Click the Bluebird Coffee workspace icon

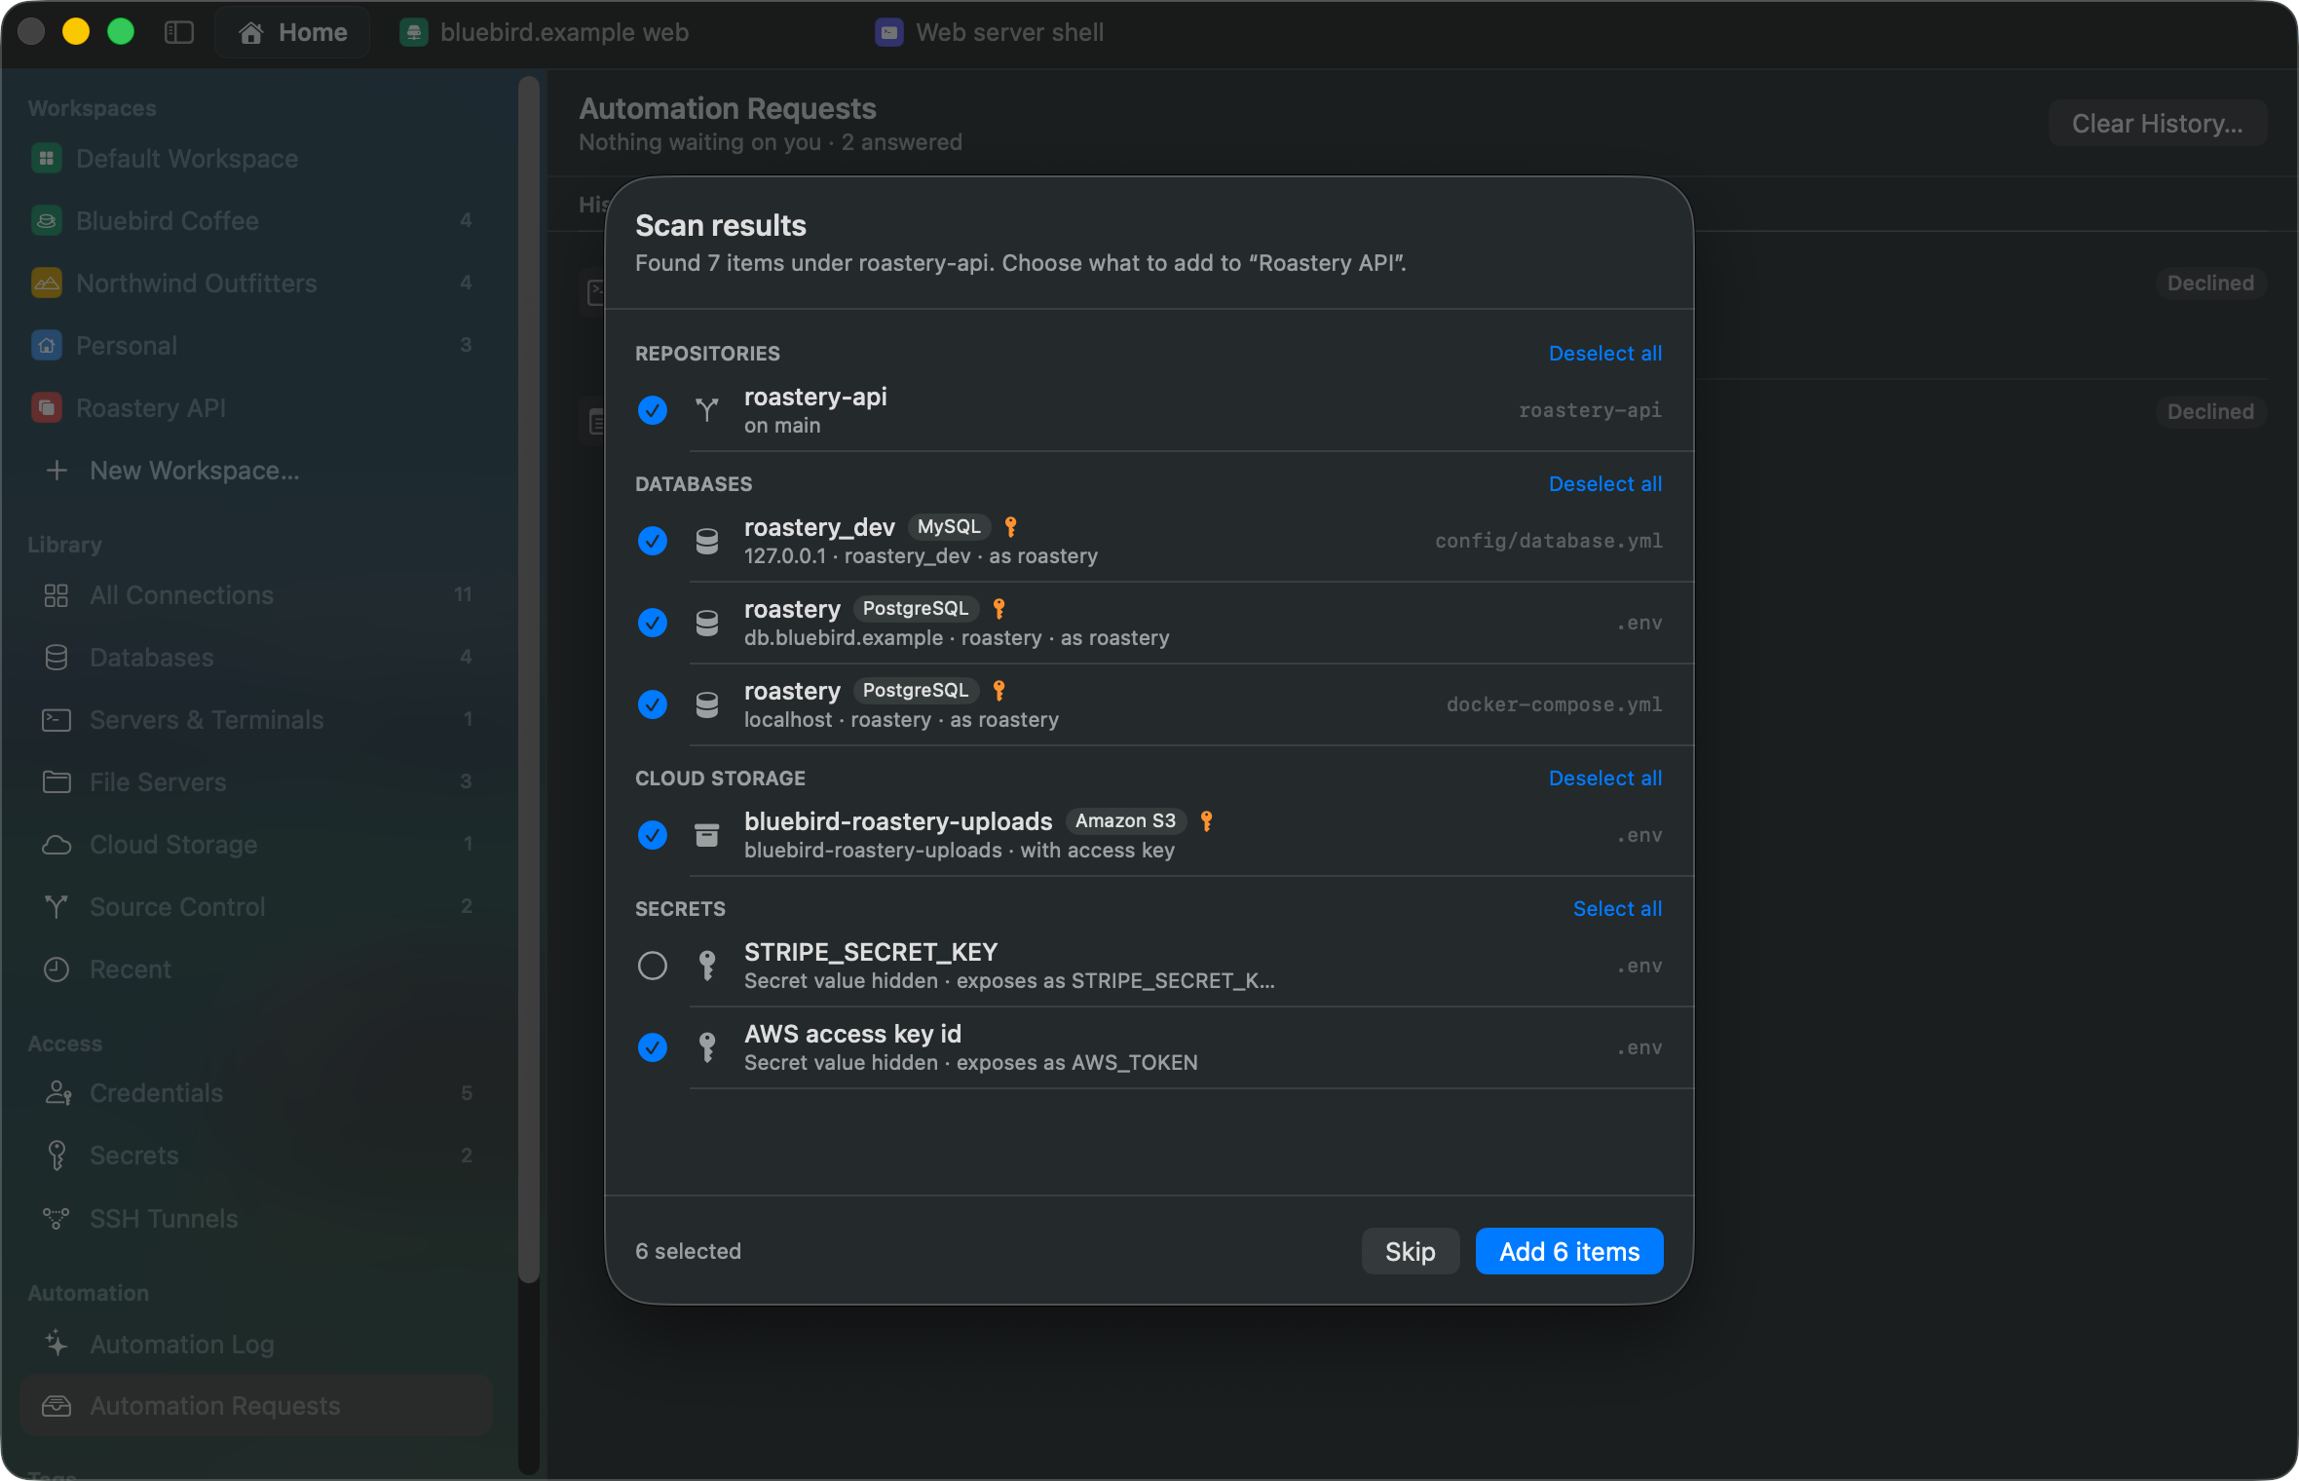click(47, 220)
